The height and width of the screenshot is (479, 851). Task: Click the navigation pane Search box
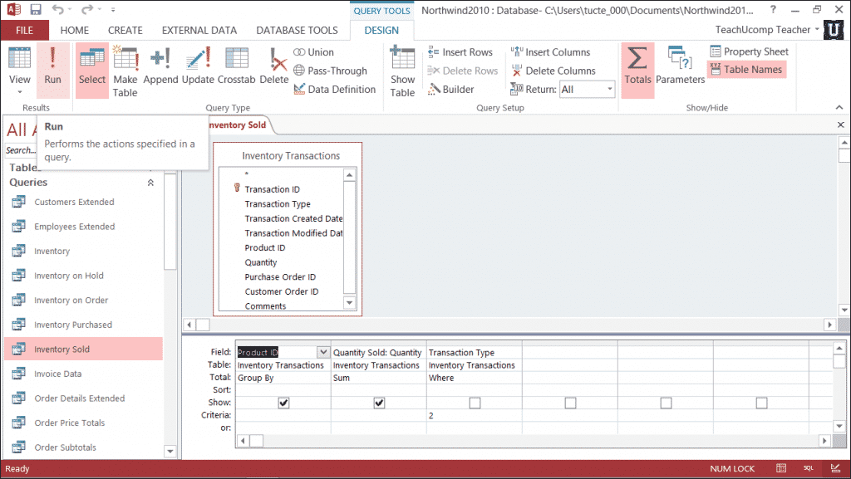coord(21,150)
